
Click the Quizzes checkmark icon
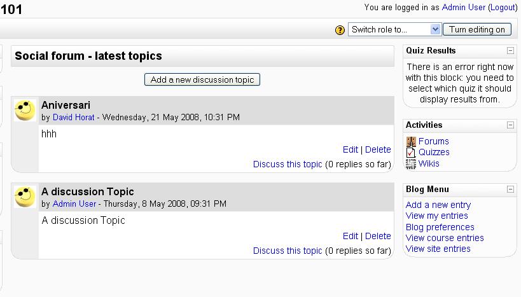coord(411,152)
